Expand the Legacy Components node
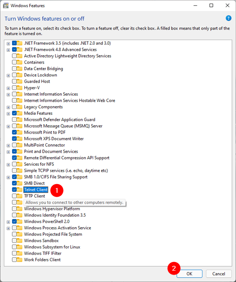Image resolution: width=236 pixels, height=282 pixels. pos(8,107)
